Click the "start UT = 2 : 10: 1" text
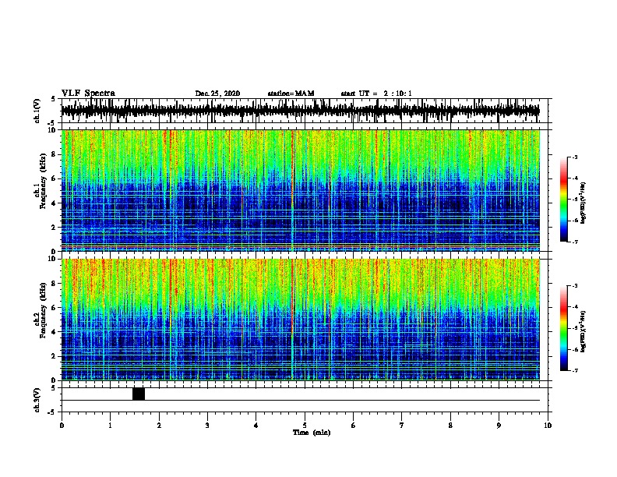 tap(376, 94)
